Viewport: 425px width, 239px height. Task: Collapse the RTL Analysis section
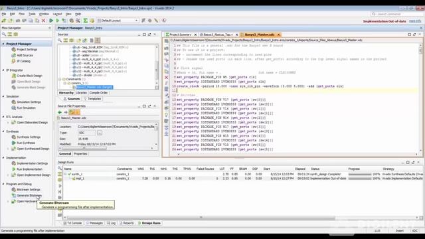pos(3,117)
